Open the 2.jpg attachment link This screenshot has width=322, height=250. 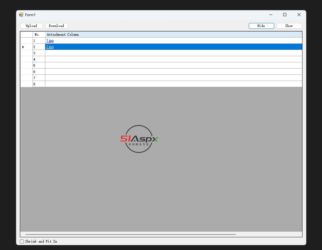point(50,47)
